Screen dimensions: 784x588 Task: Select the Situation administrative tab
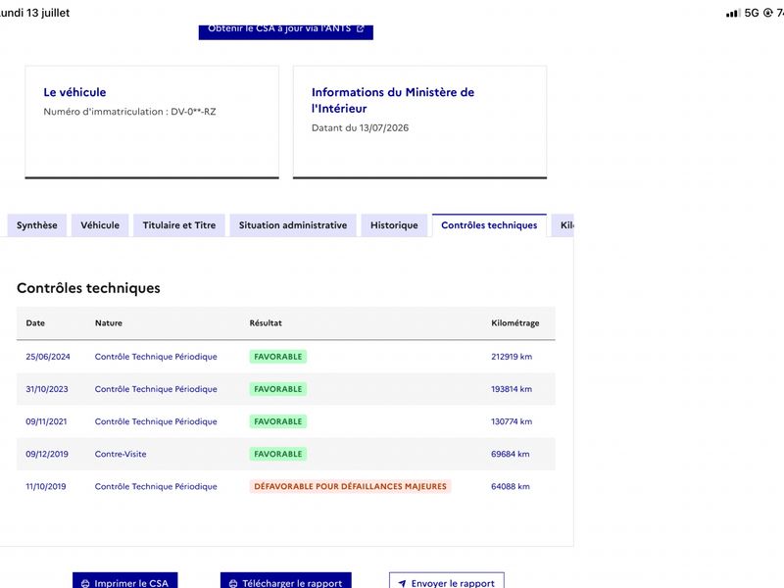tap(292, 225)
